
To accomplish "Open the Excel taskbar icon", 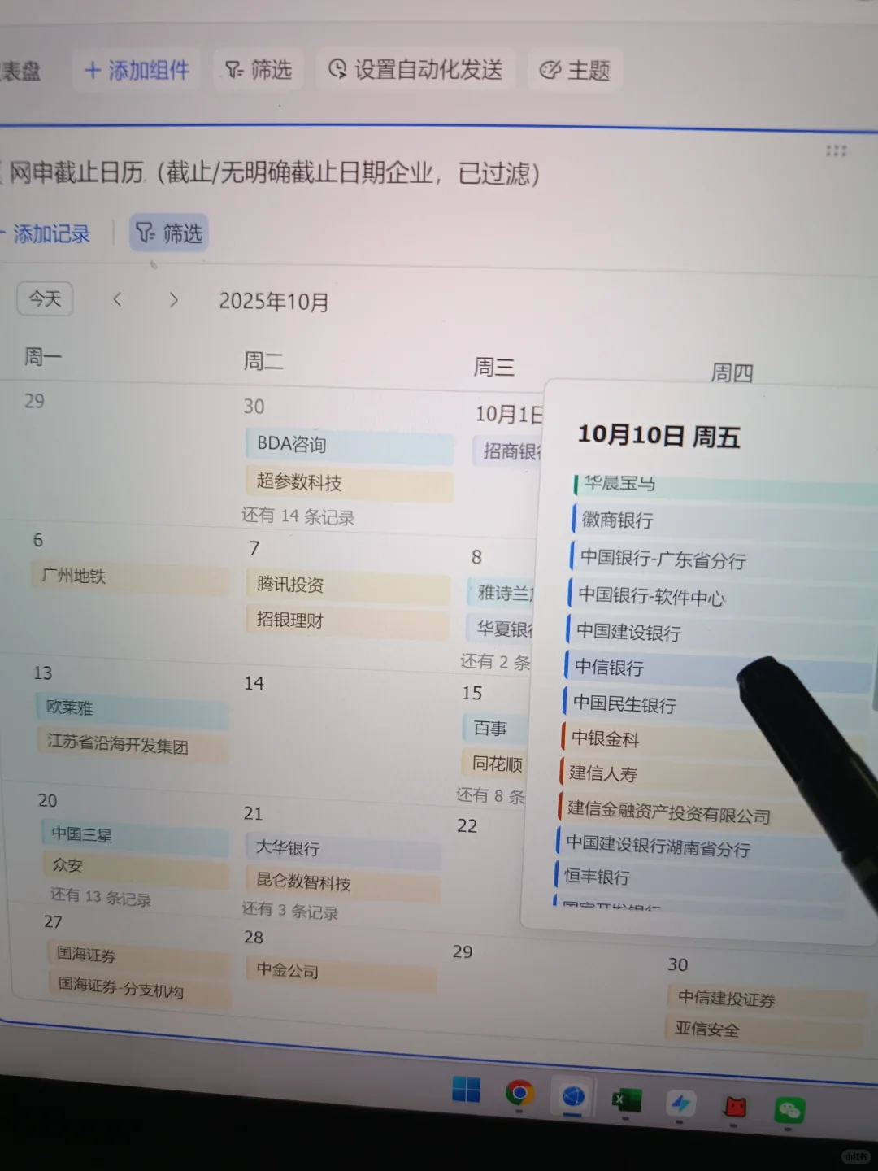I will 626,1101.
